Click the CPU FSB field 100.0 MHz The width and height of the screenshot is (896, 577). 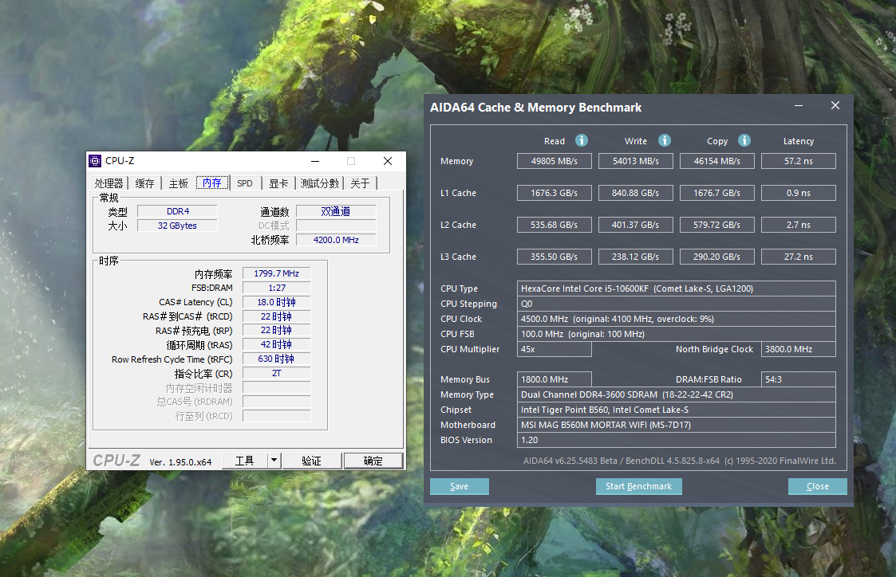click(676, 334)
